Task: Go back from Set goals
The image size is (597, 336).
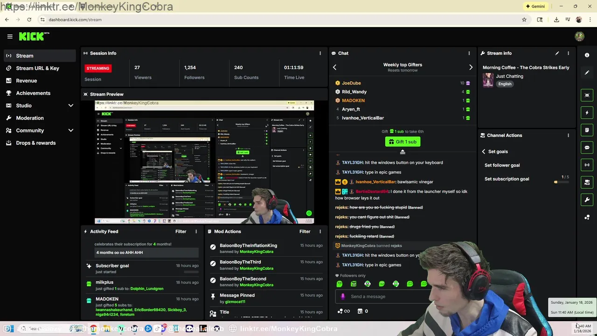Action: tap(484, 152)
